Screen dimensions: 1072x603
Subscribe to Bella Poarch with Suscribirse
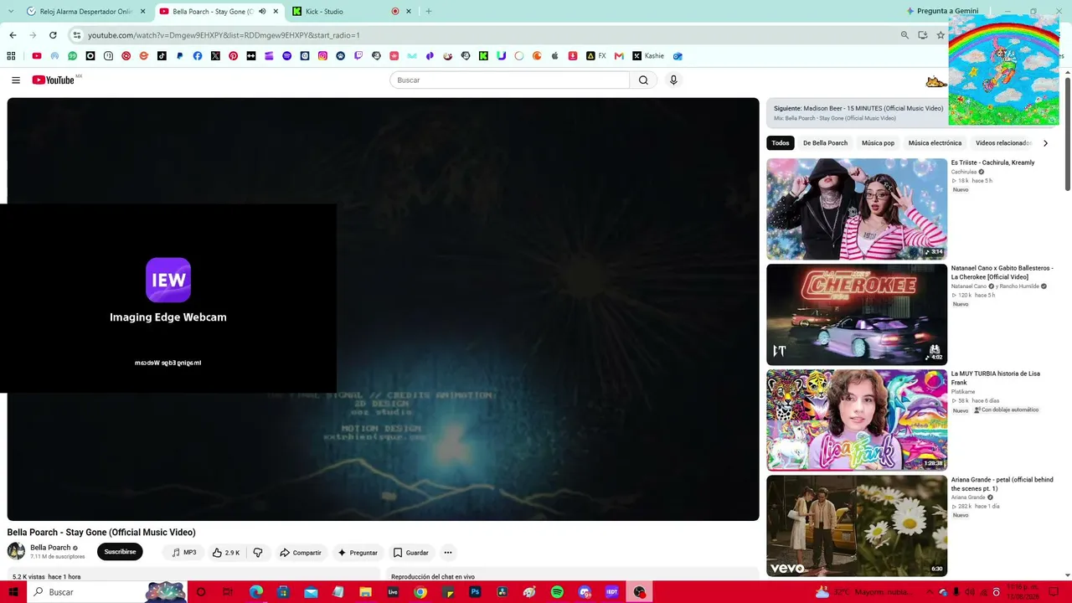(x=120, y=552)
